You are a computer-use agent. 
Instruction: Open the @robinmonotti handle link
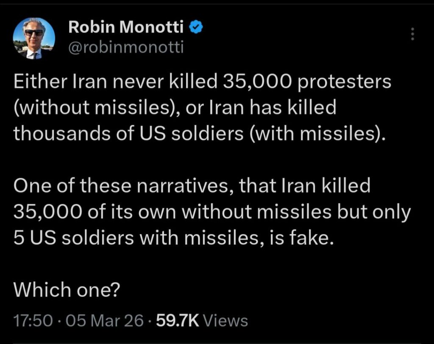pyautogui.click(x=126, y=47)
